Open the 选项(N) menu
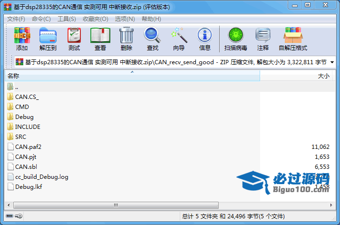The image size is (340, 225). coord(125,19)
